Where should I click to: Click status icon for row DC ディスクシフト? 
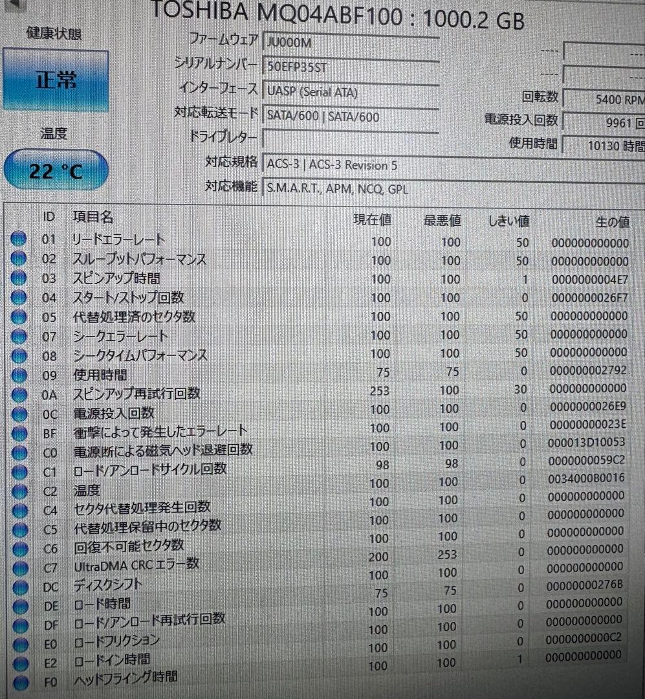tap(20, 587)
